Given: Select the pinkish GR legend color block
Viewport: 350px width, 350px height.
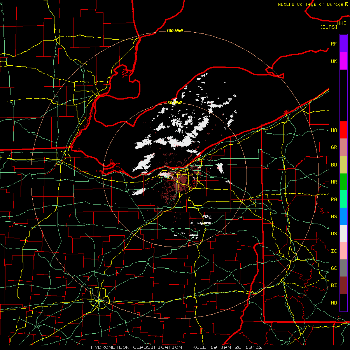Looking at the screenshot, I should coord(343,147).
